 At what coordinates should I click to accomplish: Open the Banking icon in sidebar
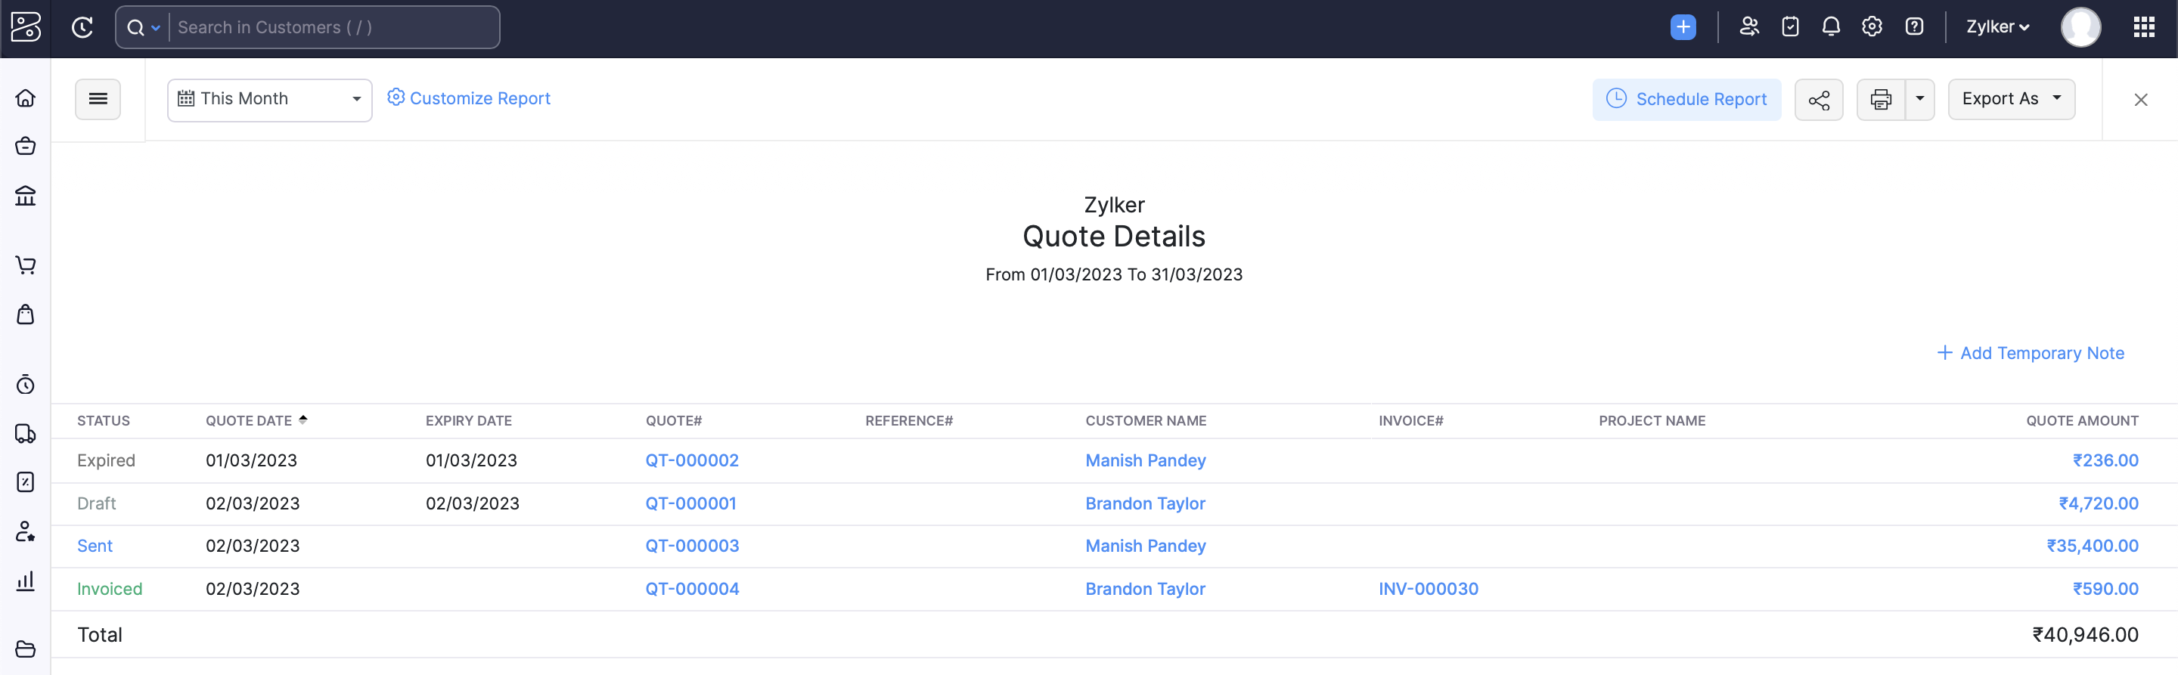point(26,196)
